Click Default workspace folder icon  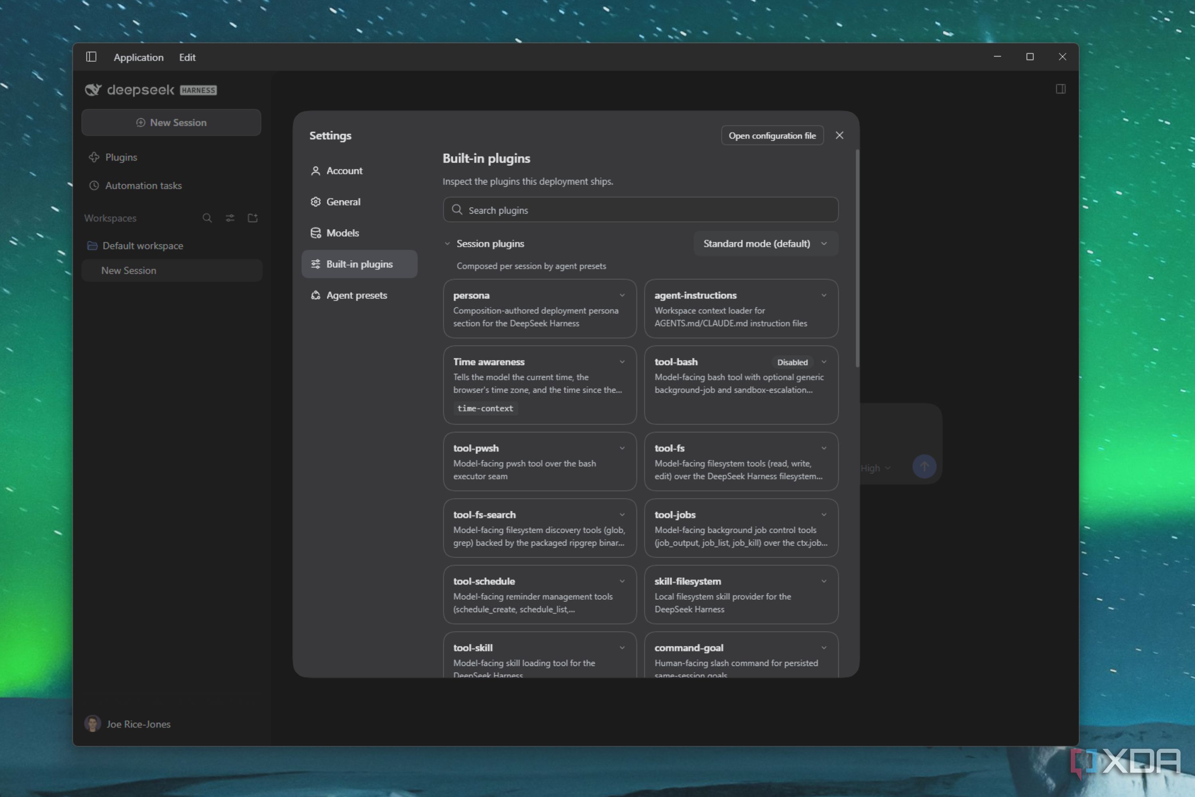click(x=92, y=245)
